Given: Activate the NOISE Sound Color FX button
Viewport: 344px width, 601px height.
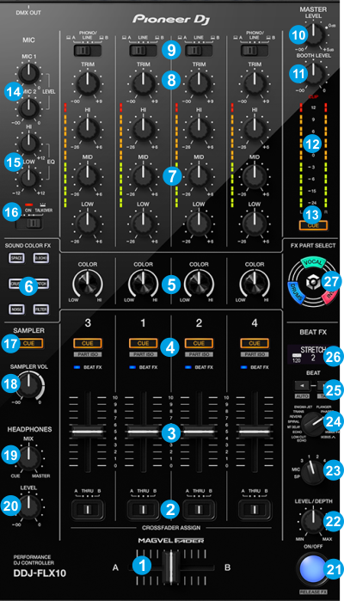Looking at the screenshot, I should tap(16, 309).
